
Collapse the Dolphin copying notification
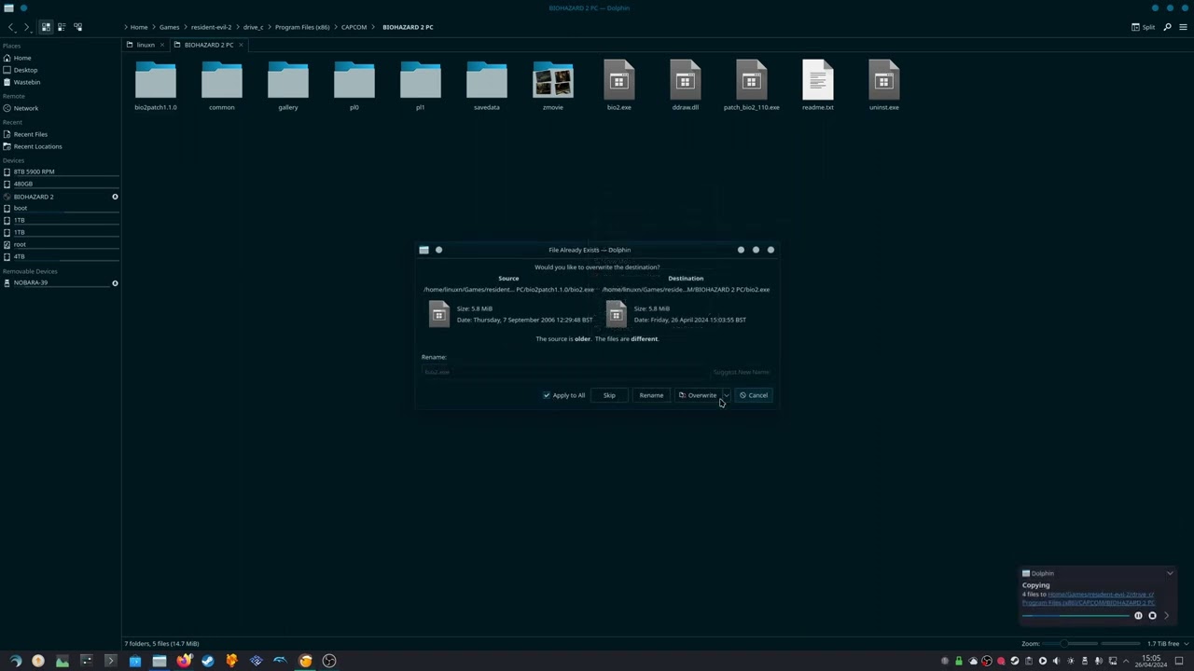pos(1170,573)
